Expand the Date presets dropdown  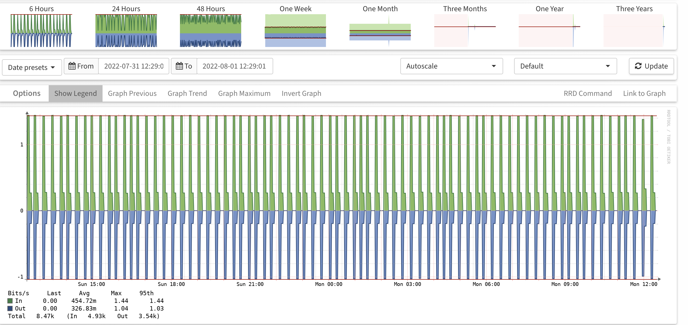coord(31,67)
